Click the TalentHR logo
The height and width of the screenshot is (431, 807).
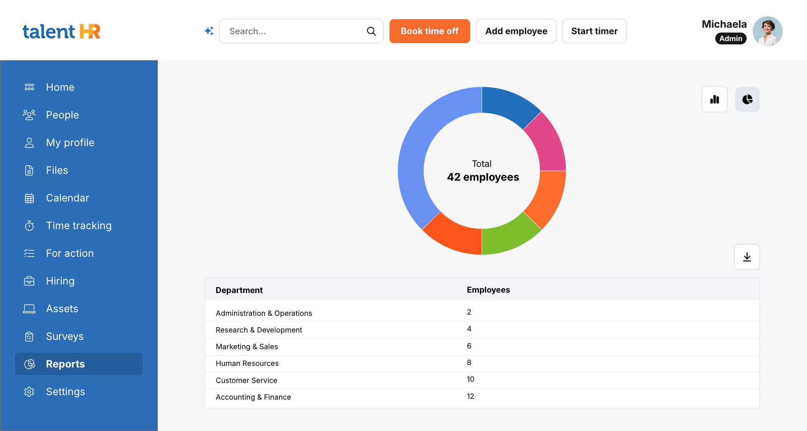pyautogui.click(x=62, y=31)
